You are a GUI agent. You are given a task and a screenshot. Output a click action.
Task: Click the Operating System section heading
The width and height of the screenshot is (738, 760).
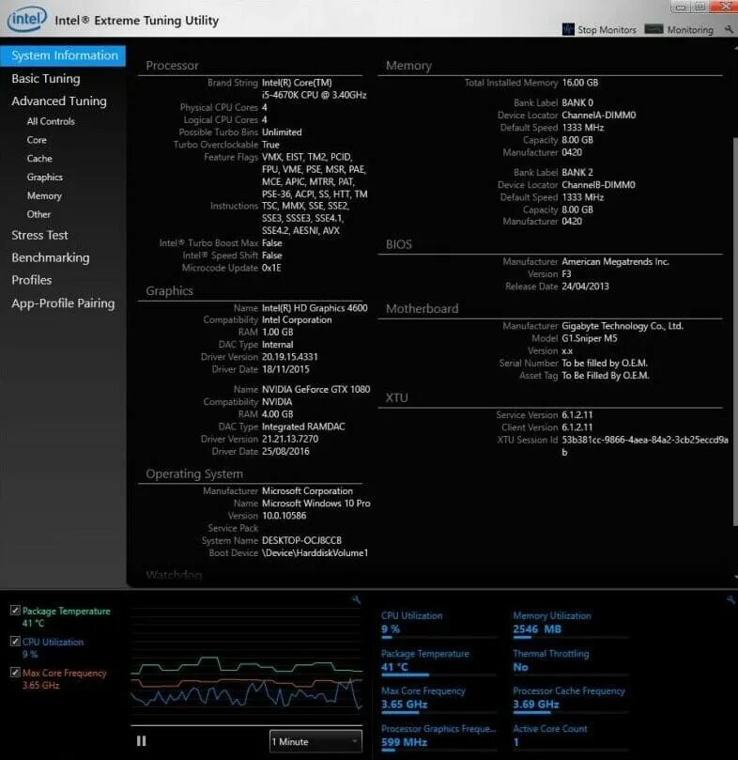point(194,474)
